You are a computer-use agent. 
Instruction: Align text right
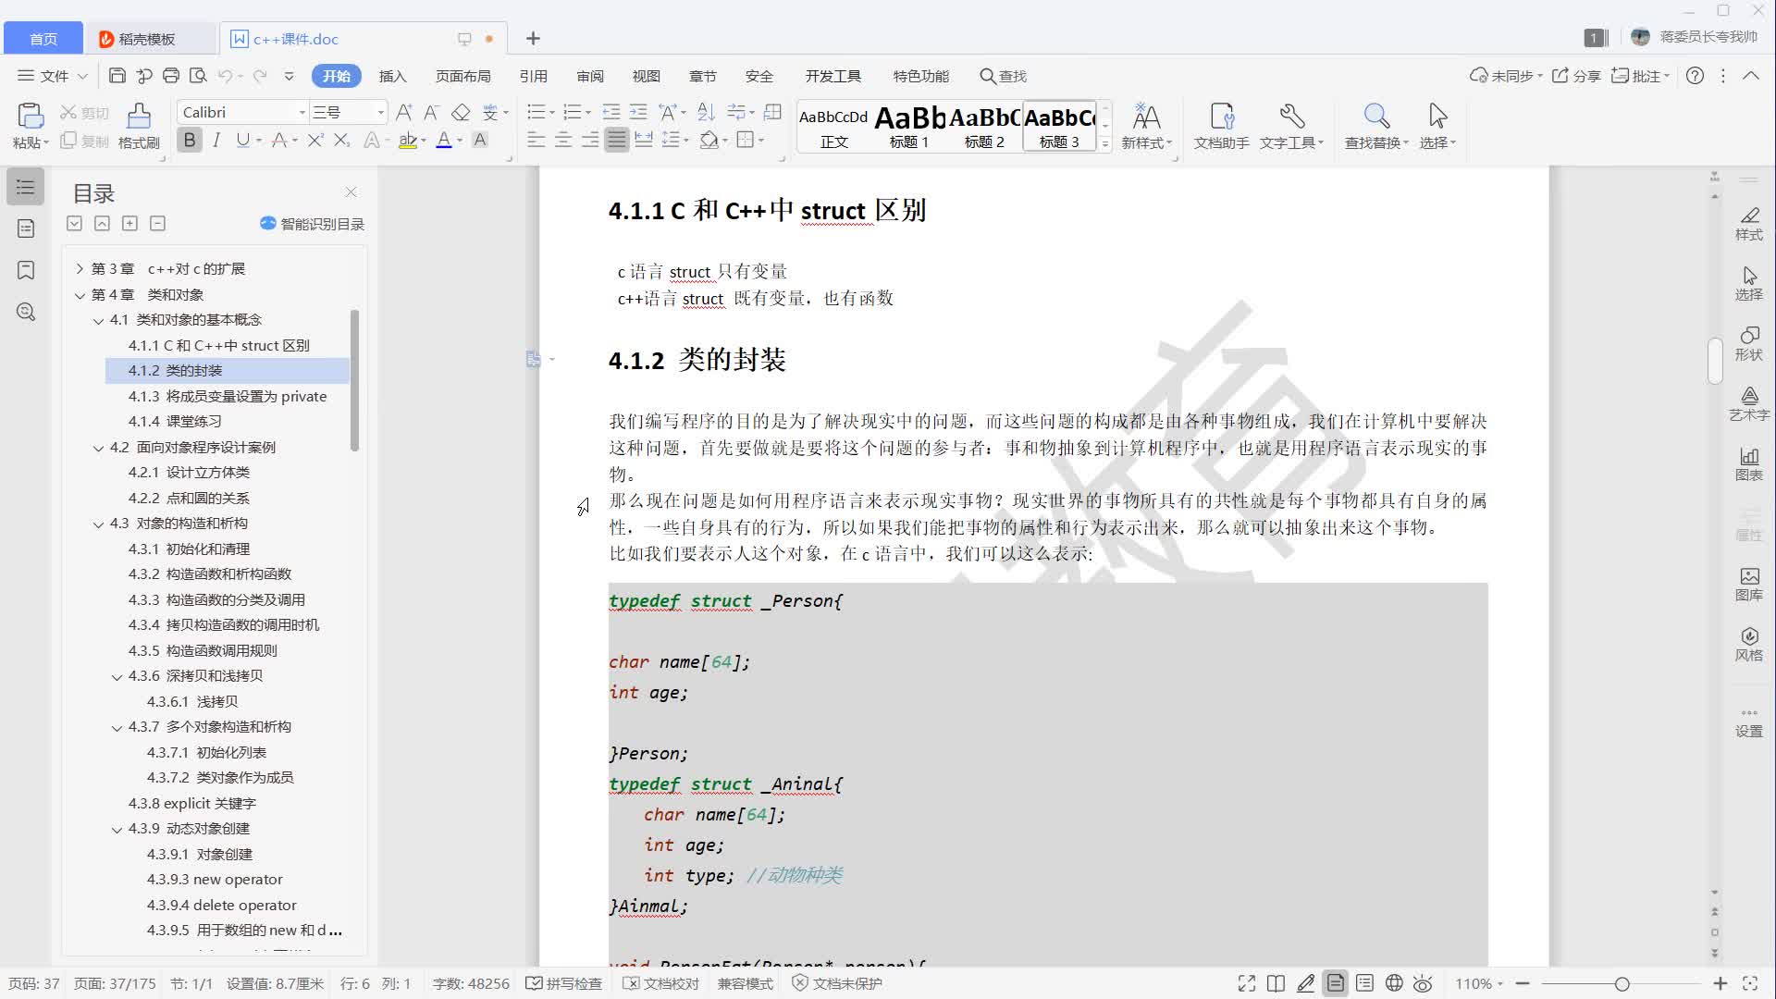tap(589, 140)
